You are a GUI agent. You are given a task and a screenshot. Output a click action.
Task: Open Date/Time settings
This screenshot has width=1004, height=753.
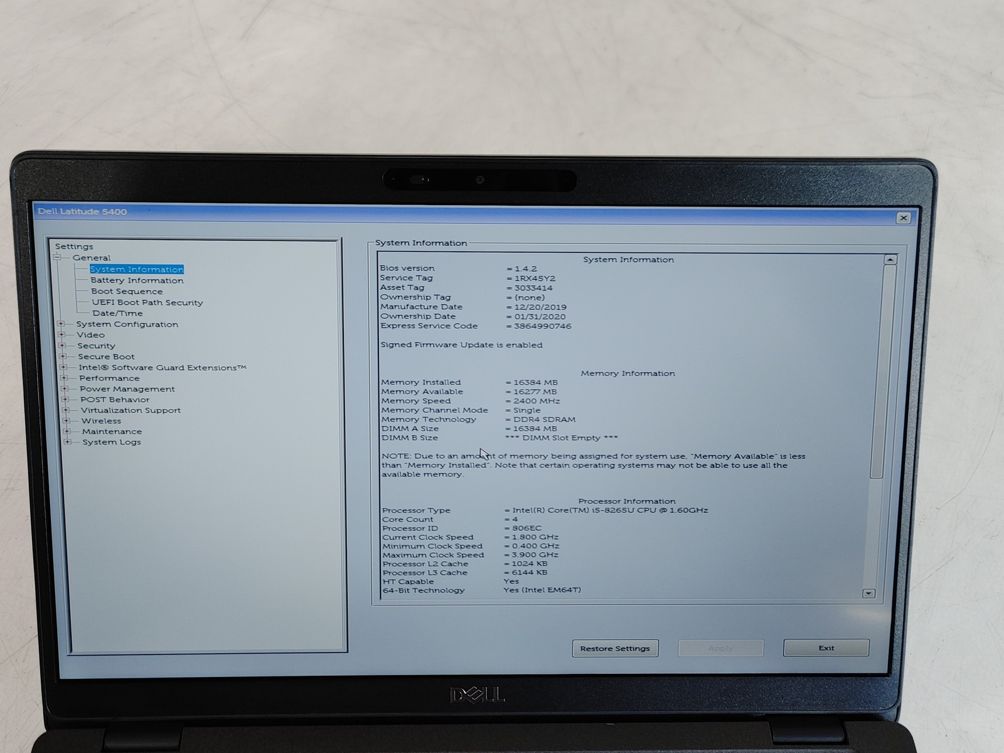click(x=117, y=313)
